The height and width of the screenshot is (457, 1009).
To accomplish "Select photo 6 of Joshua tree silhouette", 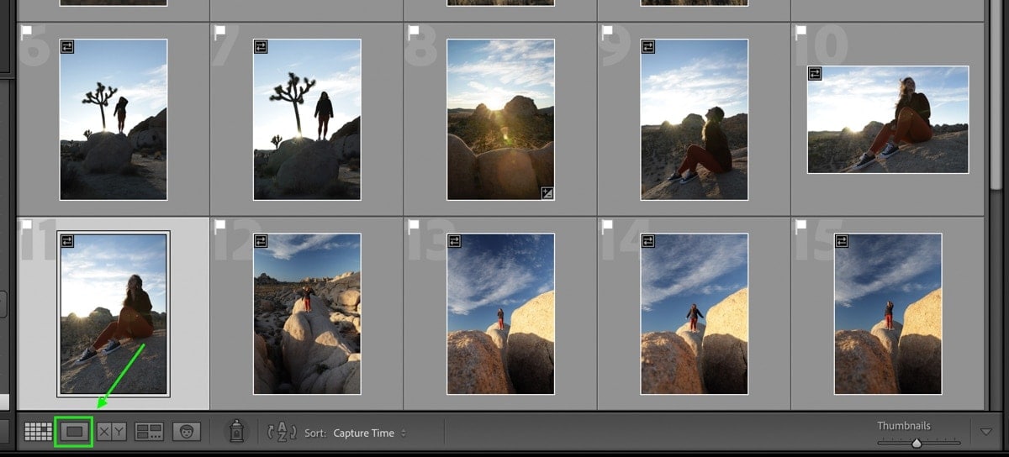I will 114,119.
